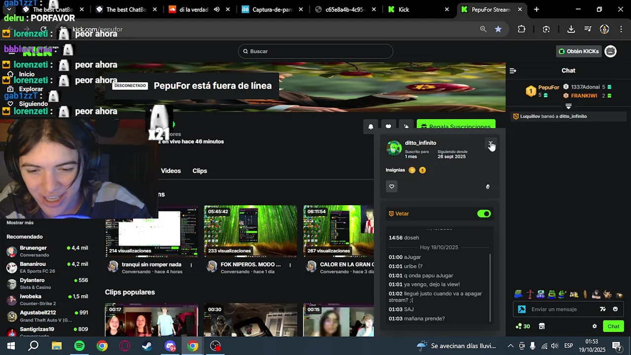Click the green Chat send button

tap(613, 326)
